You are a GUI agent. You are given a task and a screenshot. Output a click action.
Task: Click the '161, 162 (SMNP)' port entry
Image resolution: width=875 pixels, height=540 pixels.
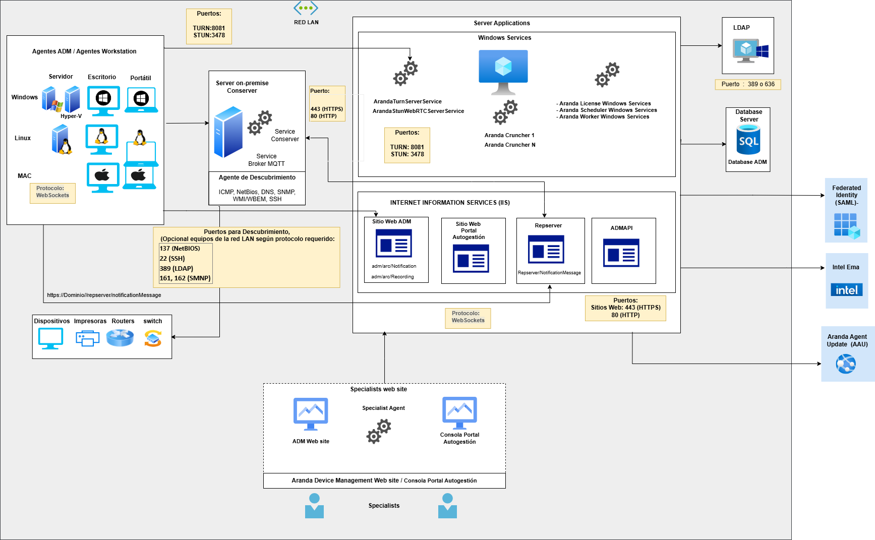pyautogui.click(x=185, y=278)
